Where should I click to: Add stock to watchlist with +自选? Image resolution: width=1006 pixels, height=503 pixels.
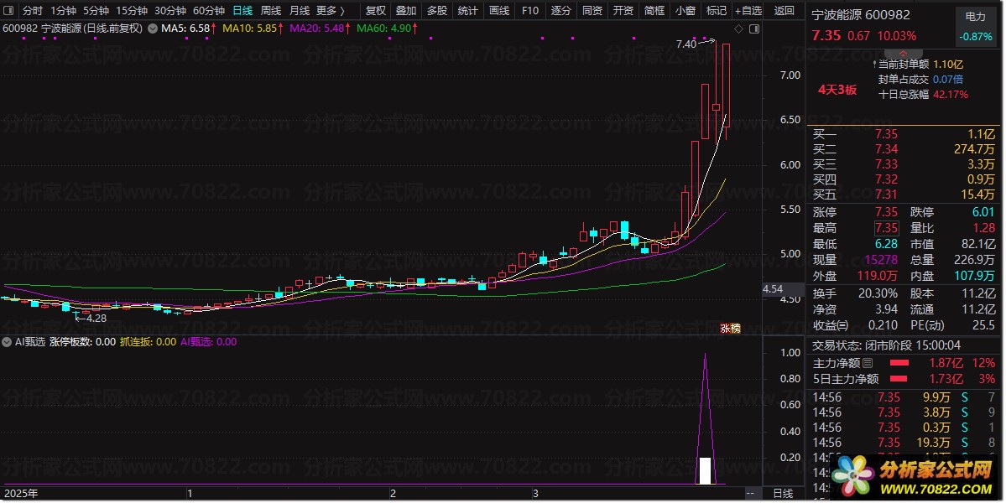(x=748, y=10)
